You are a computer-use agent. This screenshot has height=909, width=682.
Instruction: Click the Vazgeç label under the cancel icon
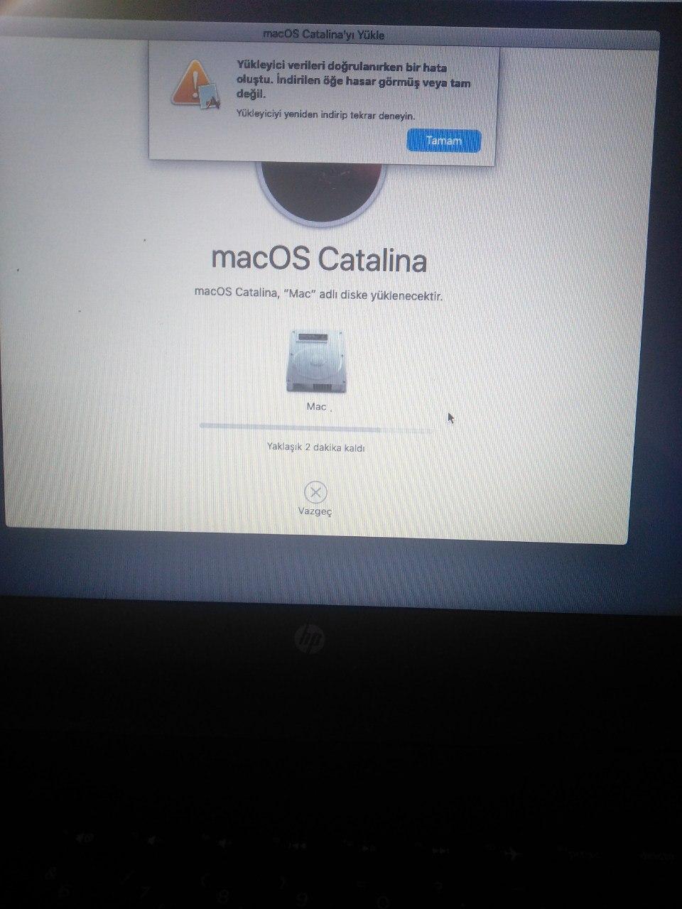315,511
